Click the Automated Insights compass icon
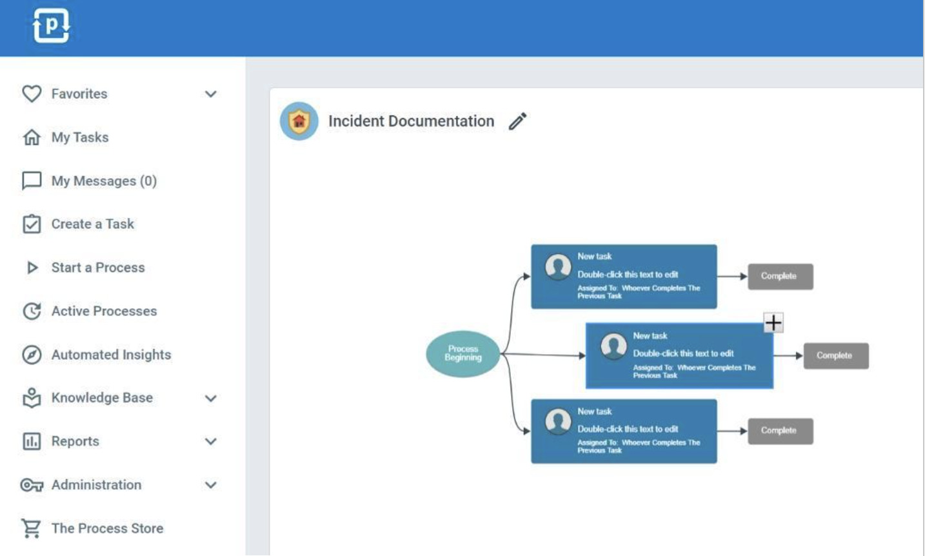This screenshot has height=556, width=925. [x=32, y=355]
